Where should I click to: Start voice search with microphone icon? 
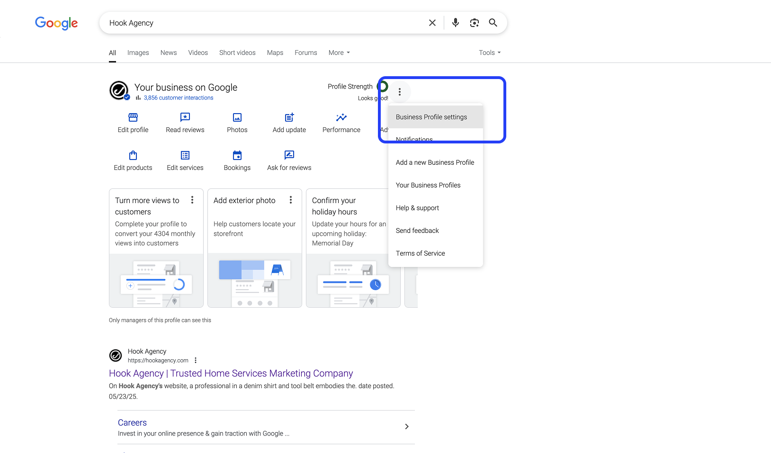pyautogui.click(x=456, y=23)
